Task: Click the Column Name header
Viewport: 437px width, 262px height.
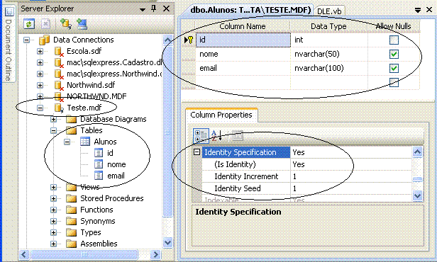Action: tap(243, 26)
